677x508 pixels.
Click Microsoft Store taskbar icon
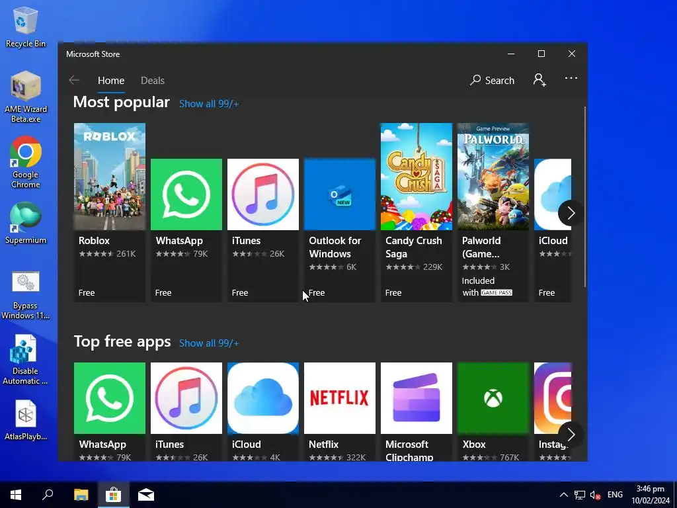coord(114,495)
